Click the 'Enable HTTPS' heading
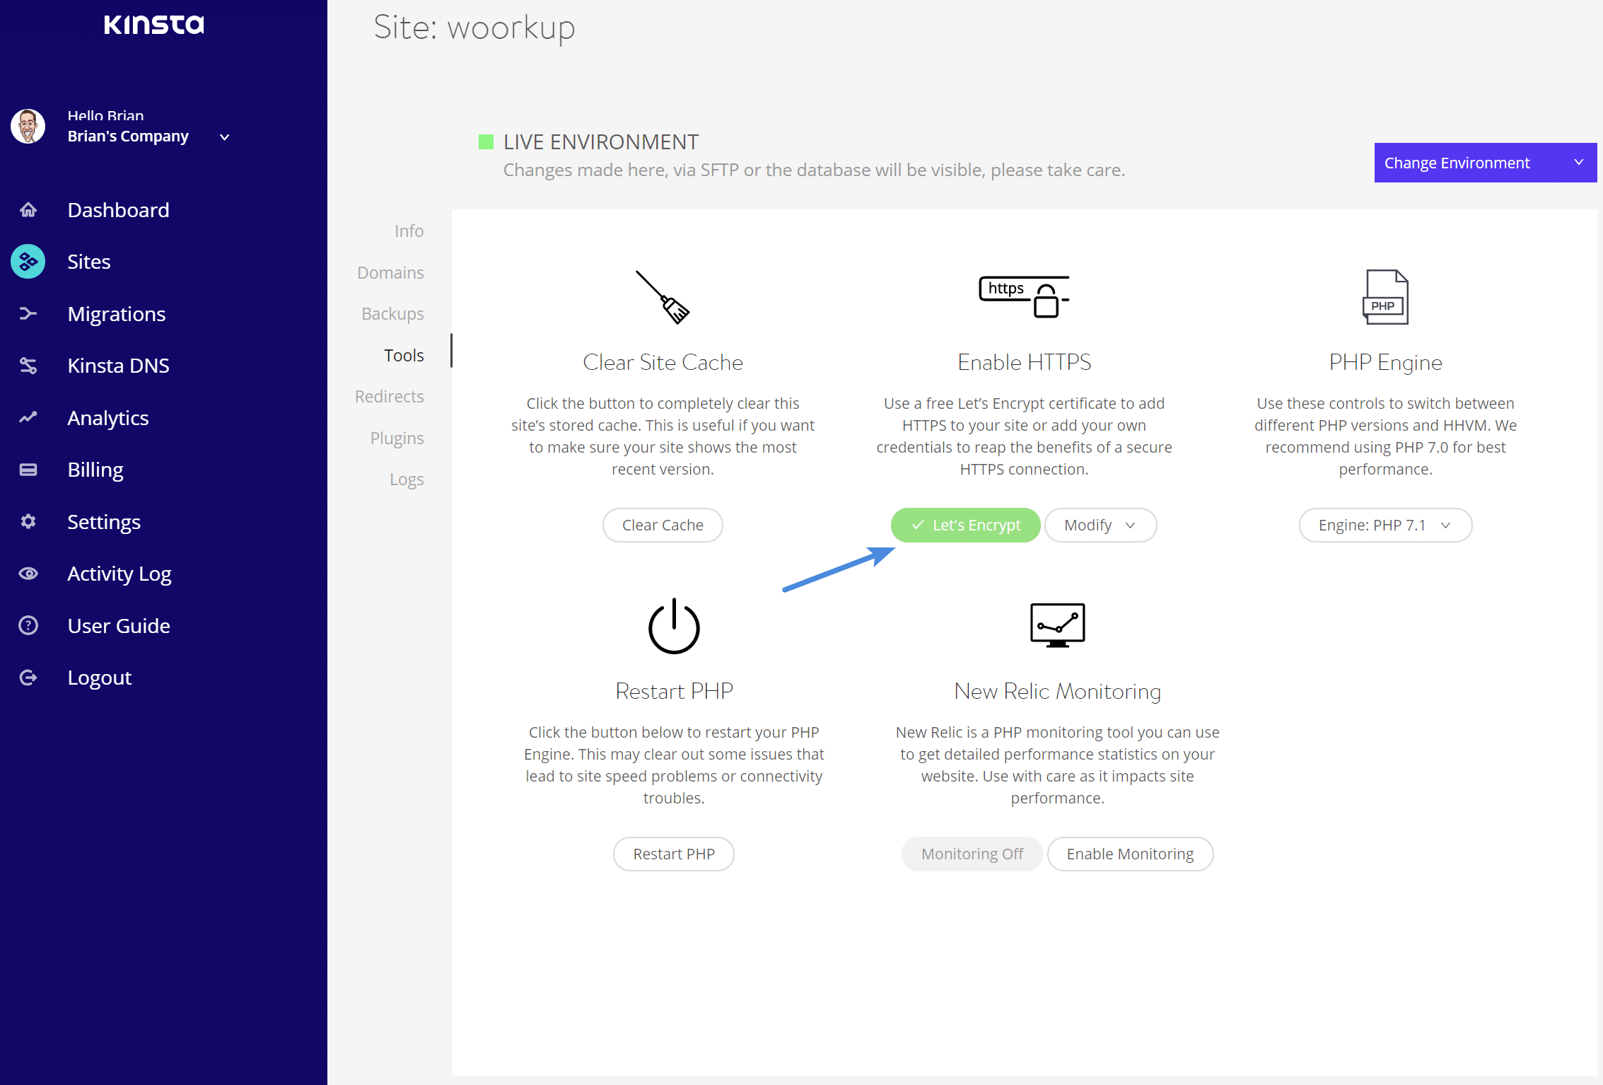 tap(1024, 362)
